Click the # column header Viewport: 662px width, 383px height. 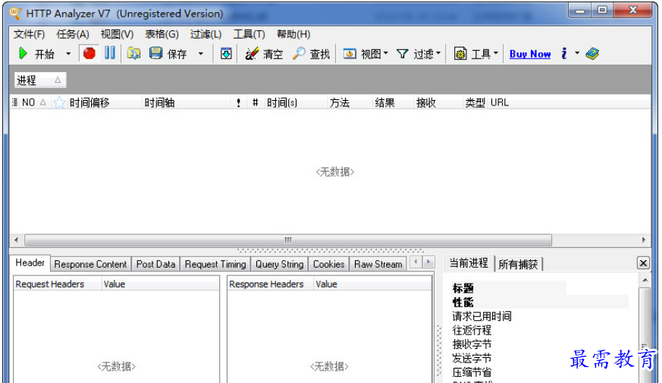pyautogui.click(x=255, y=102)
